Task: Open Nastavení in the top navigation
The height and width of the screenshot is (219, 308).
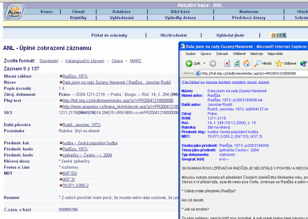Action: click(249, 12)
